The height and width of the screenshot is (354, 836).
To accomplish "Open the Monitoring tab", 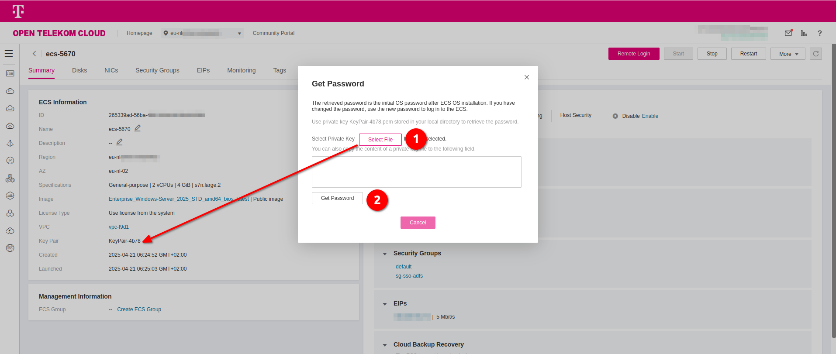I will [241, 70].
